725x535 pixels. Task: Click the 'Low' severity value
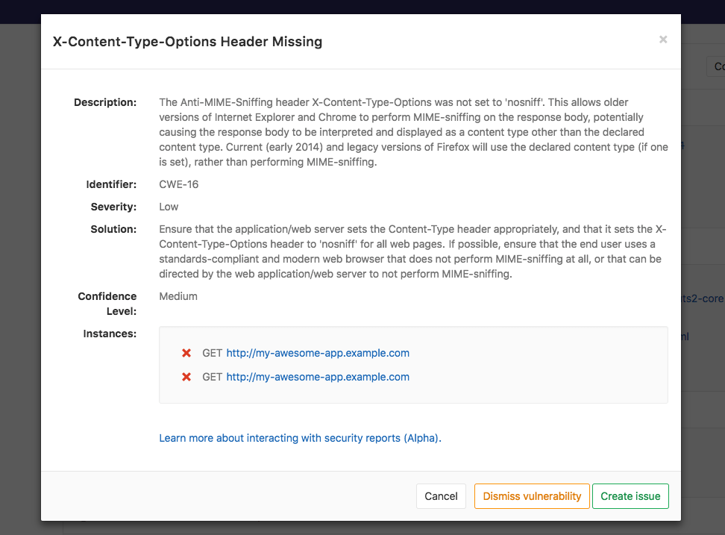pyautogui.click(x=167, y=207)
